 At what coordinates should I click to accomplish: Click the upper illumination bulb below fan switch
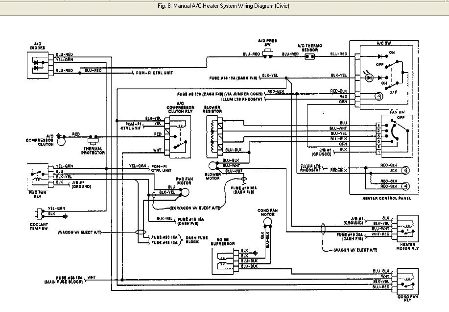click(x=405, y=171)
